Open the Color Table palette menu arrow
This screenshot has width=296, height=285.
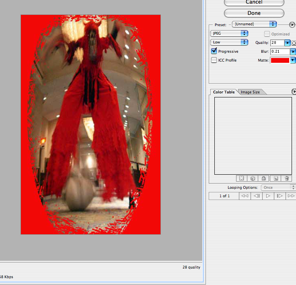[293, 92]
